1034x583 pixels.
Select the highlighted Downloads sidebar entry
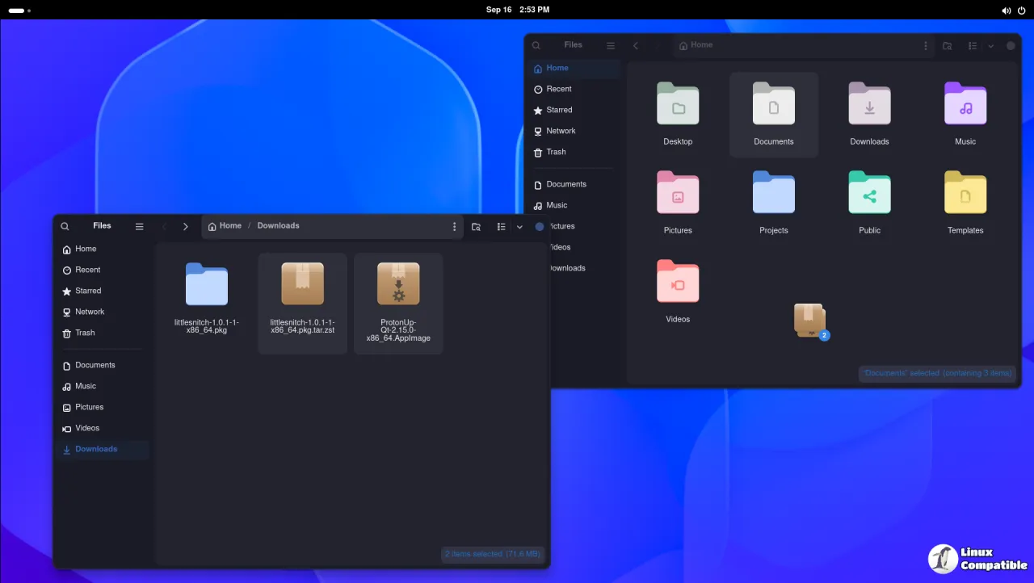click(x=103, y=449)
